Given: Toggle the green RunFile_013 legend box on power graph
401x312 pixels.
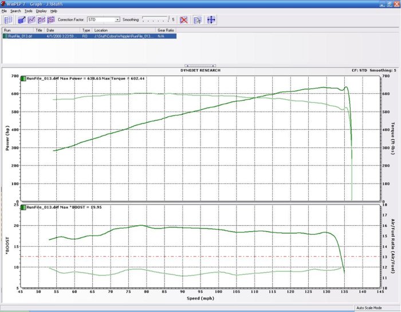Looking at the screenshot, I should pos(23,78).
